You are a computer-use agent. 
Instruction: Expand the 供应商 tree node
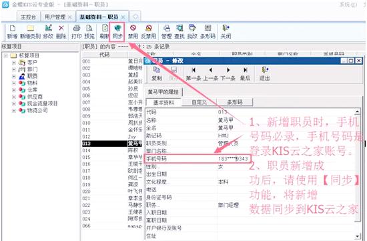point(14,97)
